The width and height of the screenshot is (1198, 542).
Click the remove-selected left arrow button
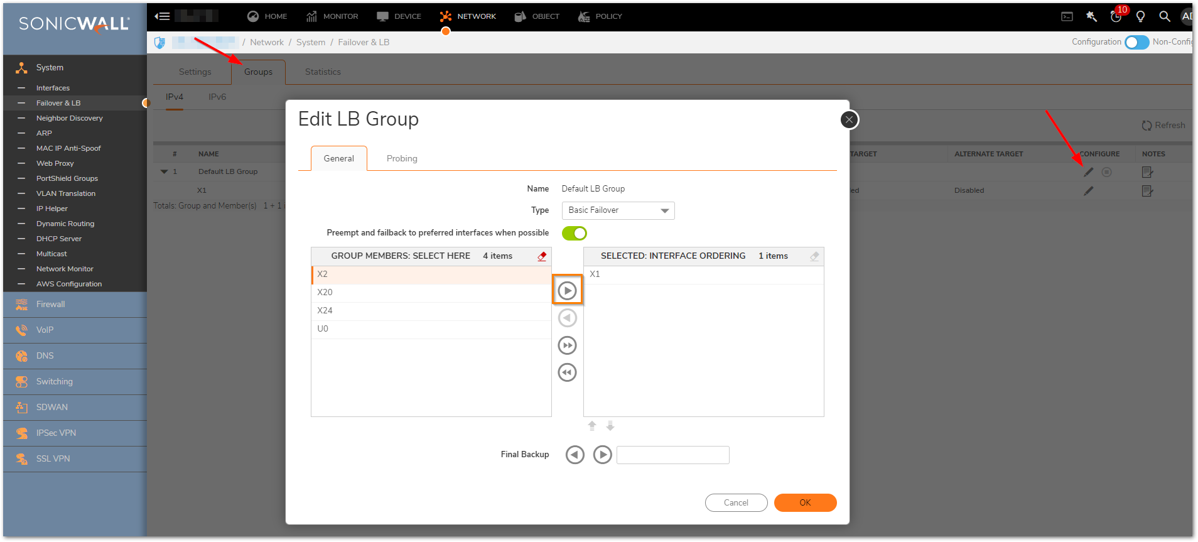[567, 318]
